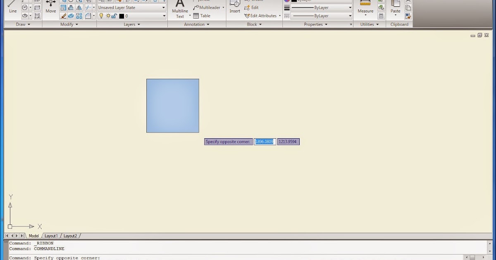This screenshot has width=496, height=260.
Task: Expand the Annotation panel title
Action: 197,24
